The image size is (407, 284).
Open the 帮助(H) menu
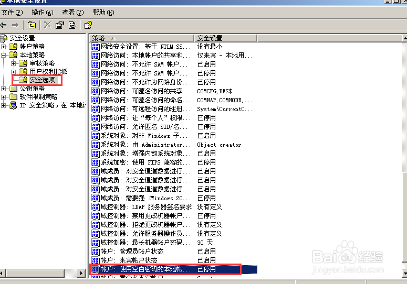(x=103, y=13)
